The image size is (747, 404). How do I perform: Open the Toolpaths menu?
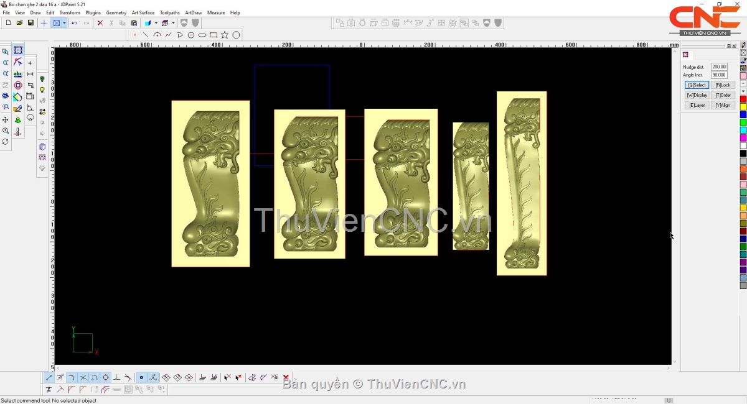pos(169,12)
